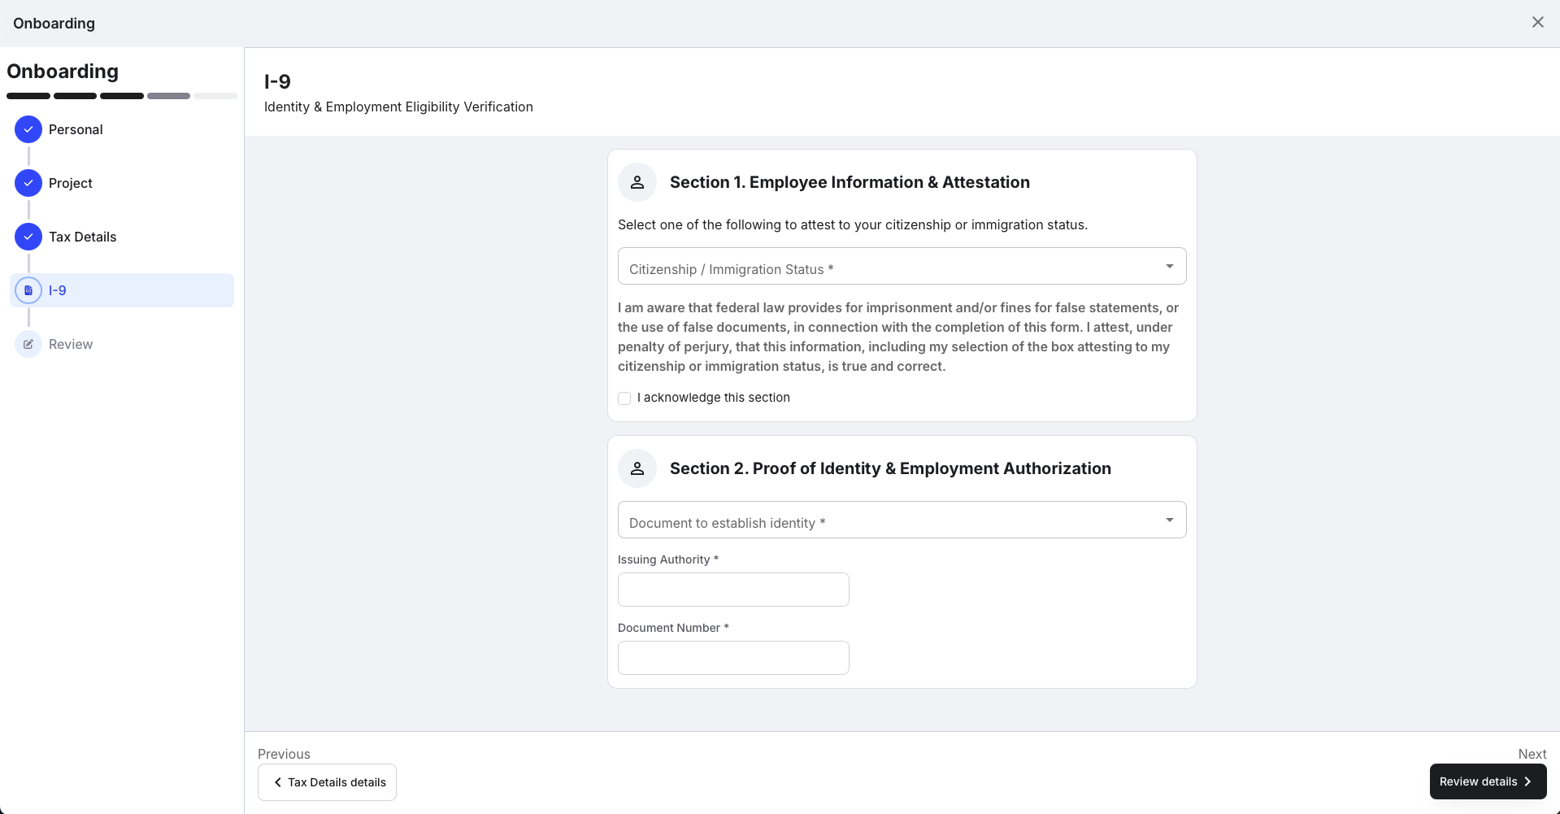The width and height of the screenshot is (1560, 814).
Task: Click the 'Previous' label above the back button
Action: (284, 754)
